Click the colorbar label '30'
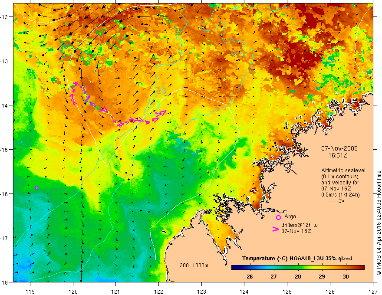 [x=346, y=276]
